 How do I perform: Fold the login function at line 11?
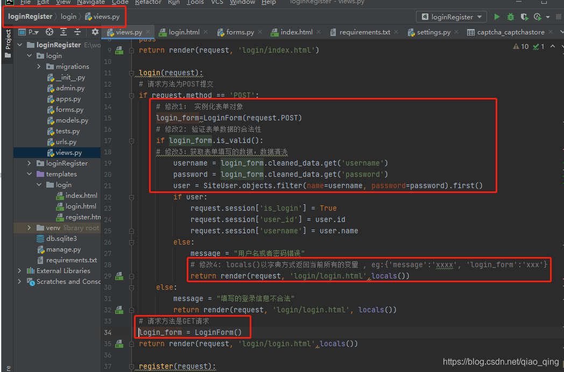(x=132, y=73)
